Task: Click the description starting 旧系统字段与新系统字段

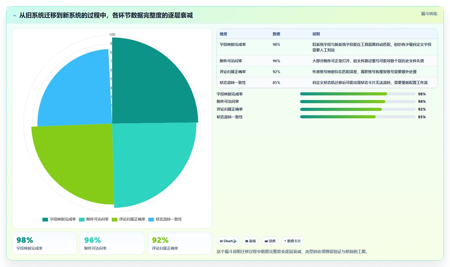Action: 372,47
